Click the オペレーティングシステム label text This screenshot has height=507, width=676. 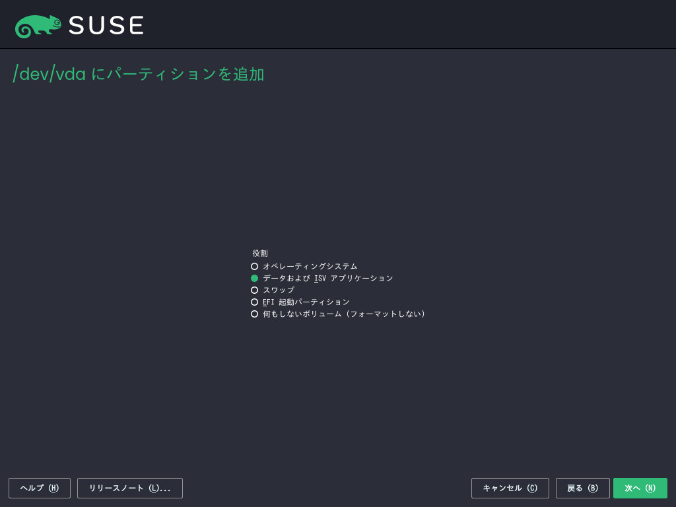pyautogui.click(x=310, y=267)
